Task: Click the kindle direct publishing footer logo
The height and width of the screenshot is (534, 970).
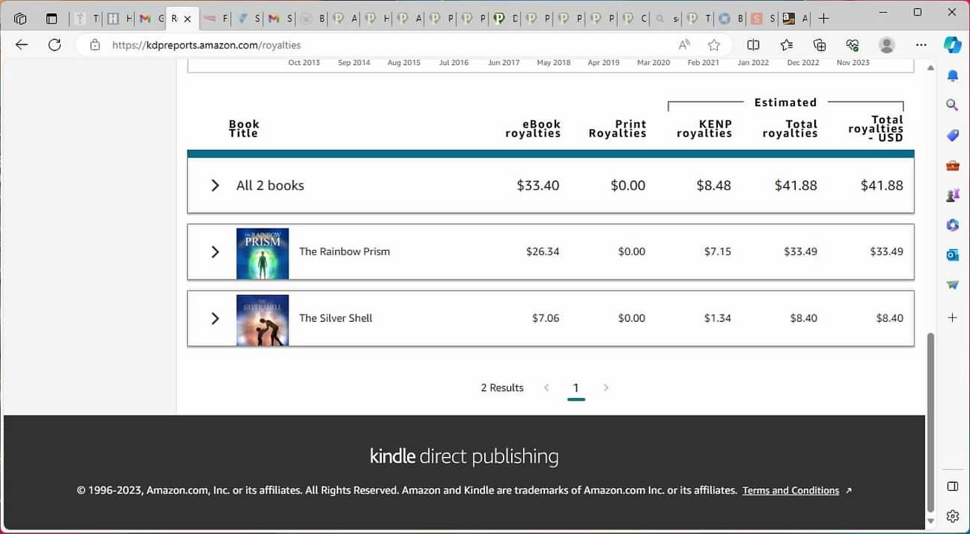Action: click(464, 456)
